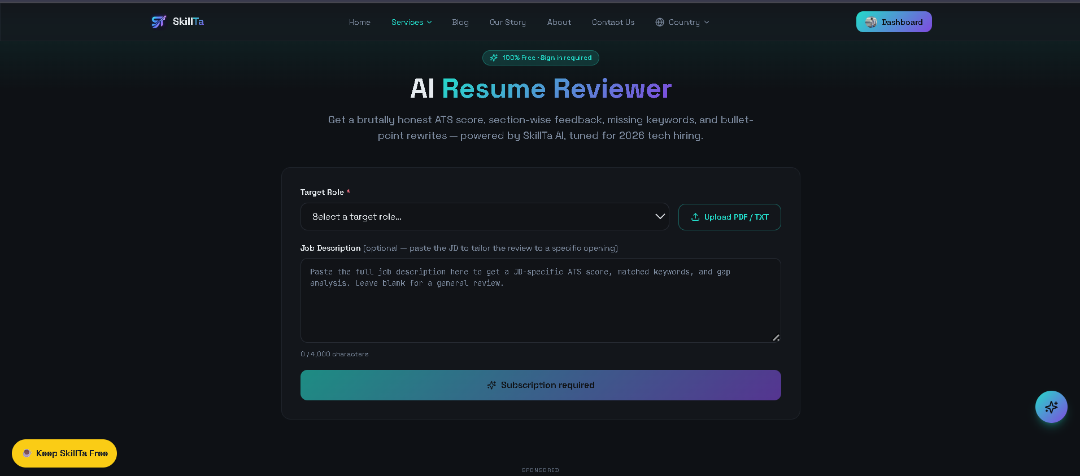Open the Dashboard
Image resolution: width=1080 pixels, height=476 pixels.
(x=894, y=22)
